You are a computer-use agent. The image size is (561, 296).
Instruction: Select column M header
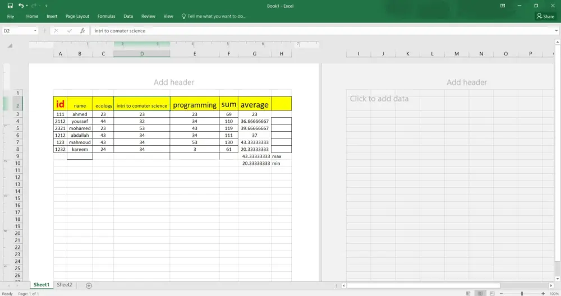tap(457, 54)
